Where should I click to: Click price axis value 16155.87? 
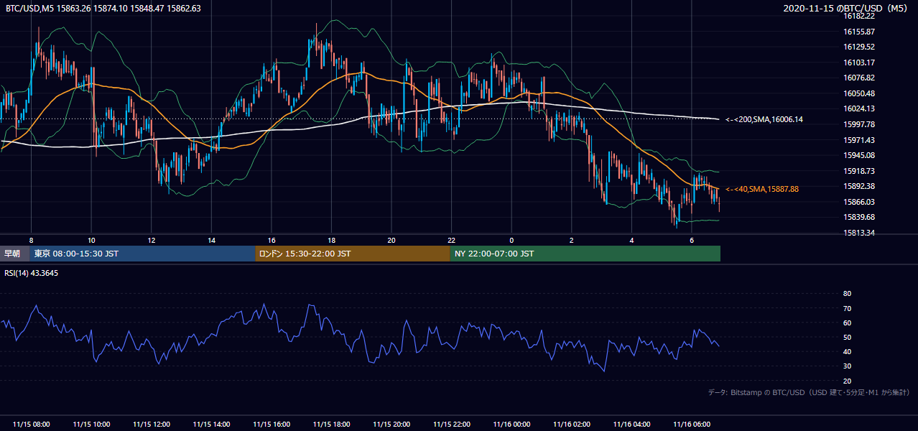(x=858, y=32)
